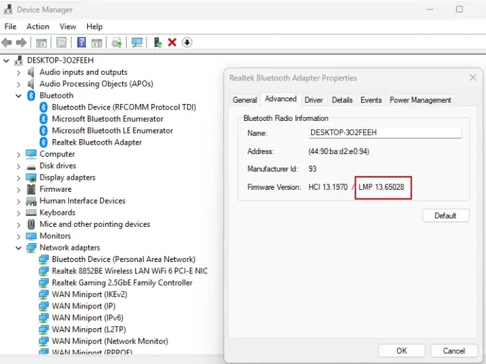Image resolution: width=486 pixels, height=364 pixels.
Task: Scan for hardware changes toolbar icon
Action: pyautogui.click(x=137, y=42)
